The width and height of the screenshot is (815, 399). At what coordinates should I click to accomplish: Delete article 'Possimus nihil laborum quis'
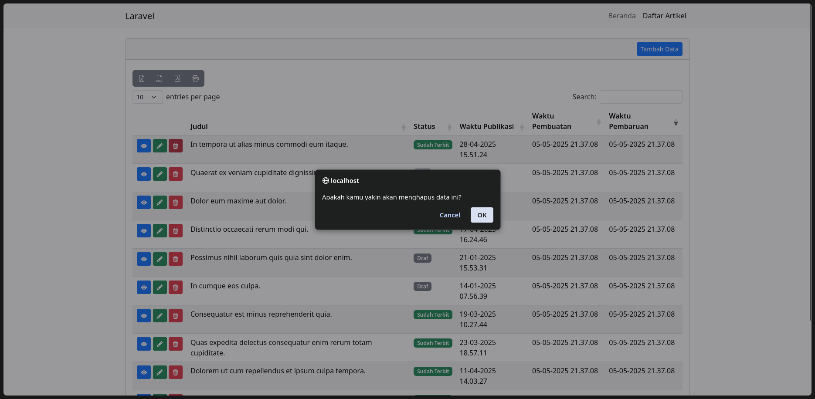pos(176,259)
